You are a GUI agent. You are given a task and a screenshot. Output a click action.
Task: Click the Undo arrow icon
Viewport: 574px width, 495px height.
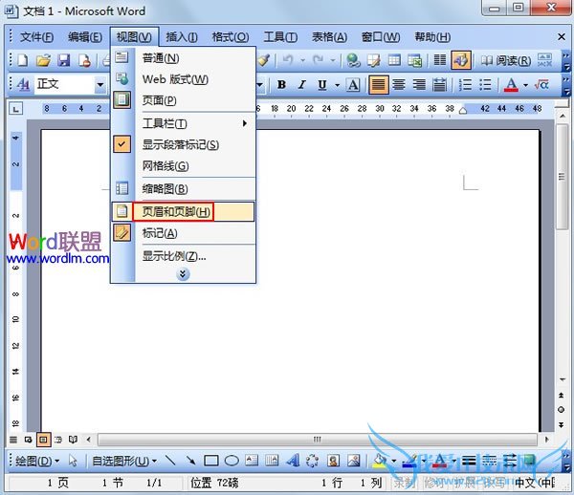288,60
